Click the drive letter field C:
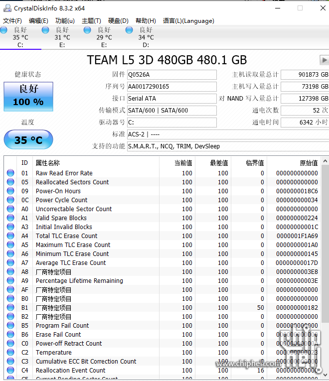The image size is (329, 381). tap(171, 122)
